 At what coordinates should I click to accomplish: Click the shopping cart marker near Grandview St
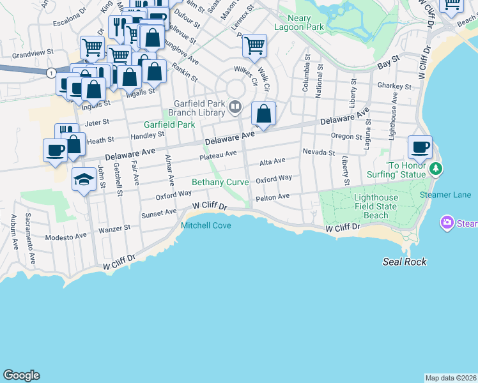(x=93, y=50)
